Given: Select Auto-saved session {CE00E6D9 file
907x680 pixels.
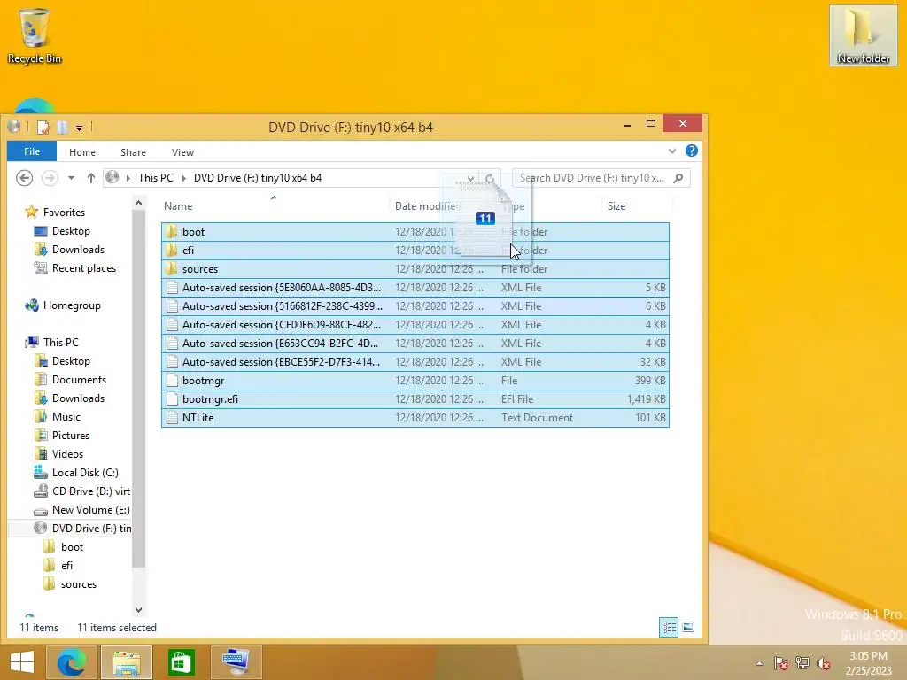Looking at the screenshot, I should (415, 324).
